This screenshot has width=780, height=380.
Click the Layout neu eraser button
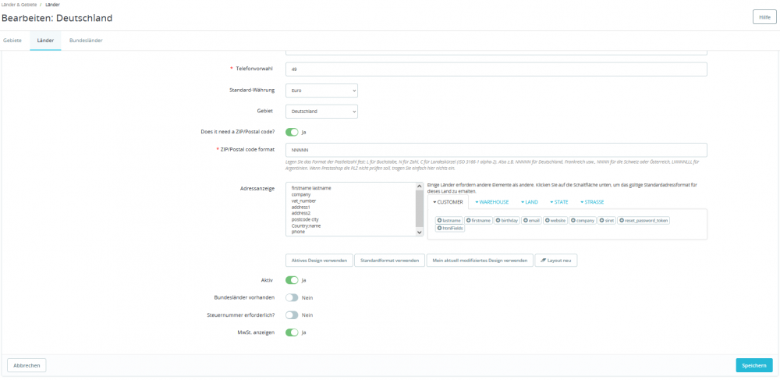point(555,260)
